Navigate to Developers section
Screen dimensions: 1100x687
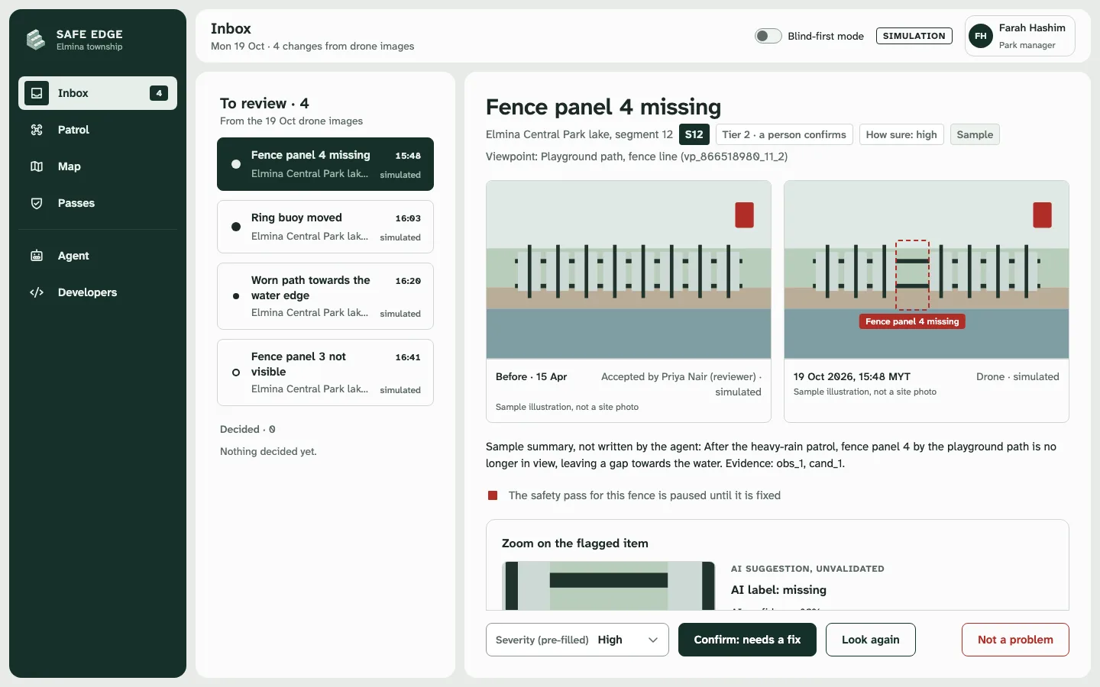pyautogui.click(x=98, y=292)
